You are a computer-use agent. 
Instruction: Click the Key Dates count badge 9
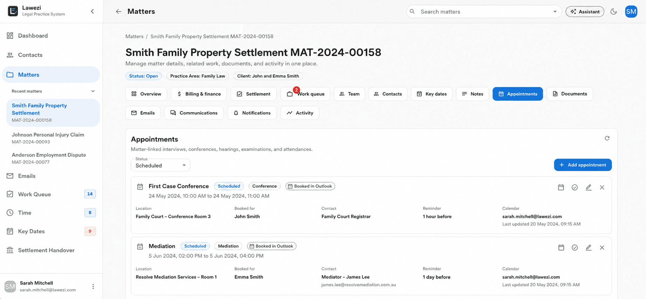point(90,231)
